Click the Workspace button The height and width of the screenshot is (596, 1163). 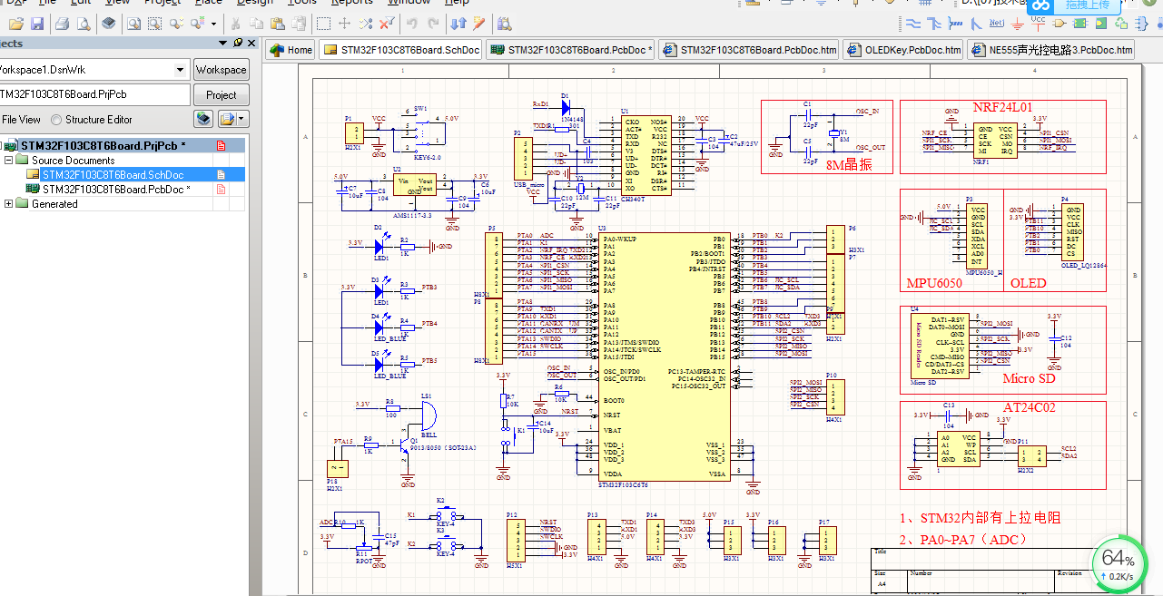[221, 70]
